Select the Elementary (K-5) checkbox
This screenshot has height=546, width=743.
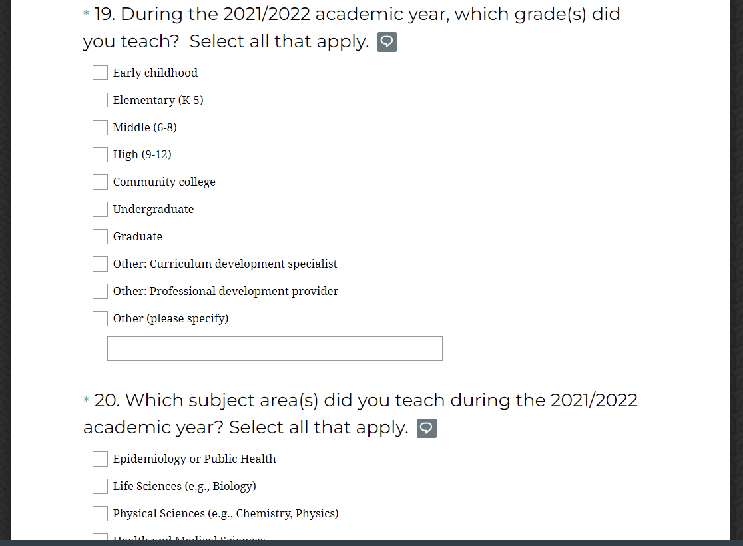[x=100, y=100]
